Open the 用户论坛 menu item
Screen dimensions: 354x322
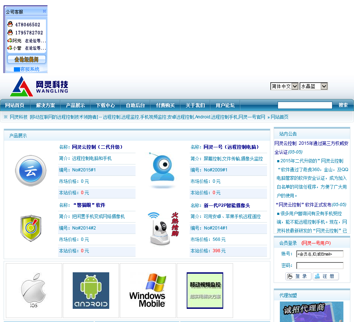(x=225, y=105)
